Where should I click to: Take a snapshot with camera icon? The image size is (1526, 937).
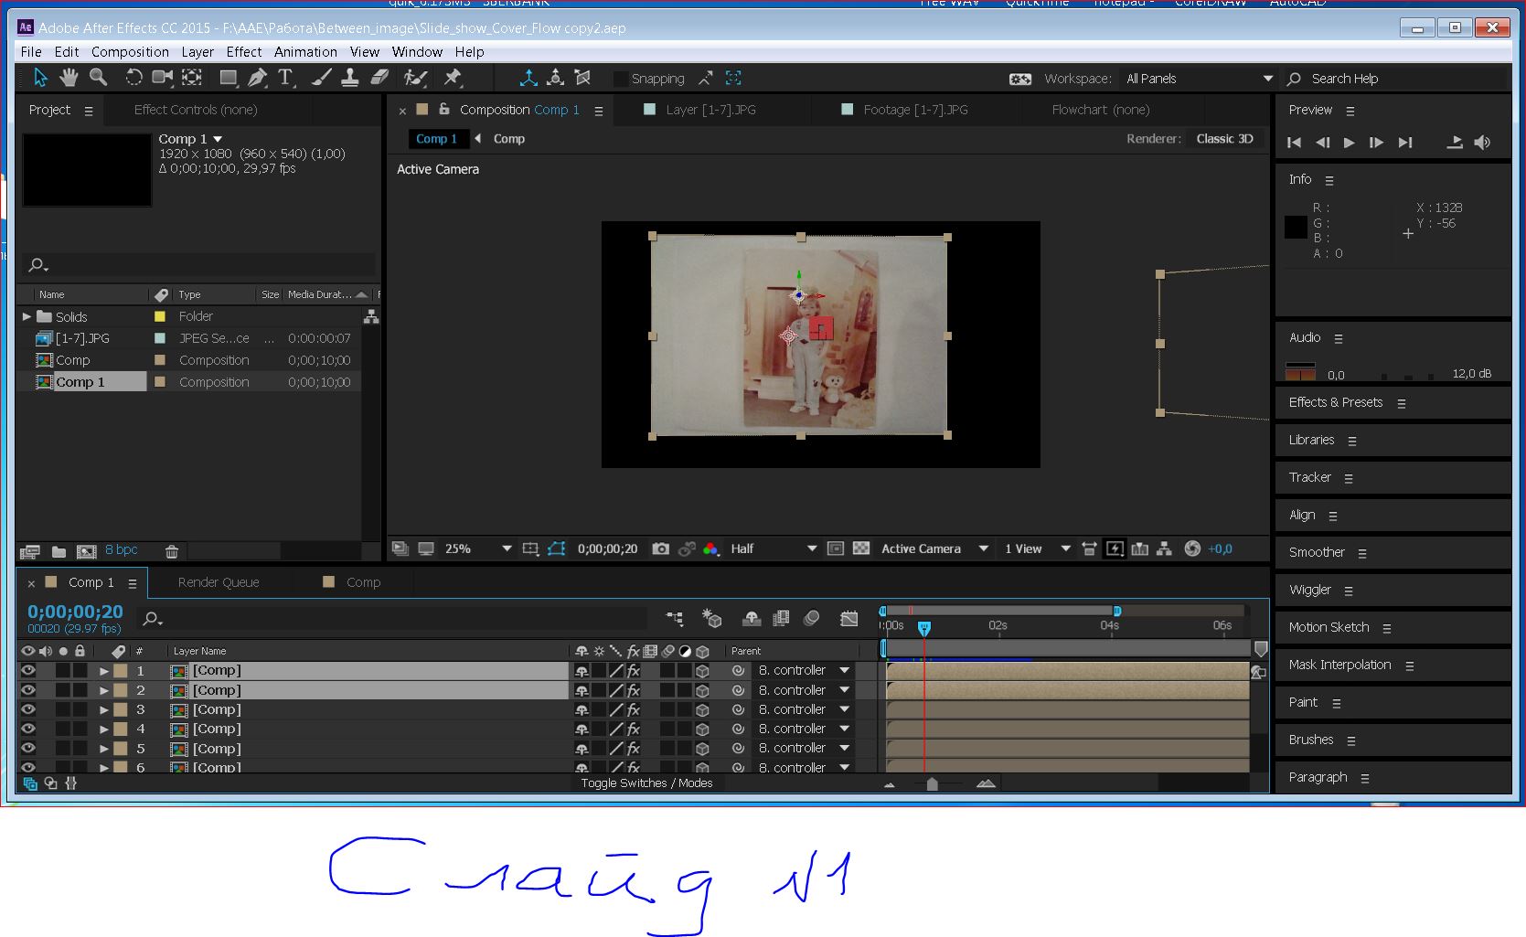[660, 548]
